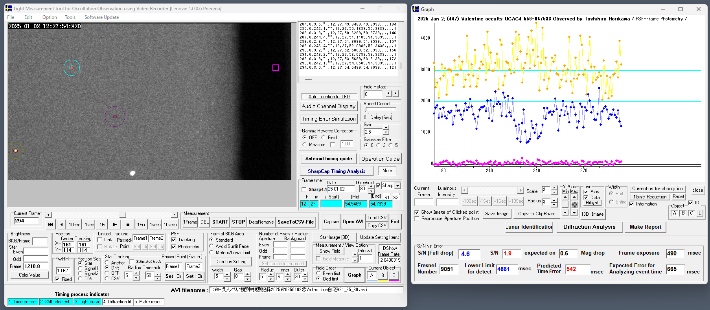Increase the Gain value with up arrow
Screen dimensions: 710x310
(386, 127)
